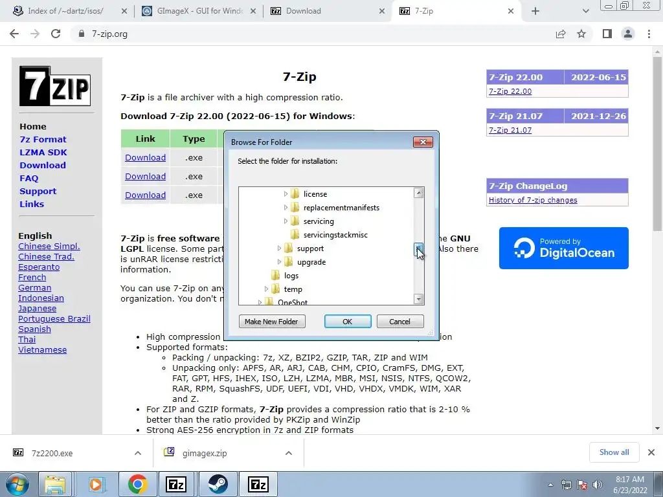Toggle the browser side panel

[607, 34]
